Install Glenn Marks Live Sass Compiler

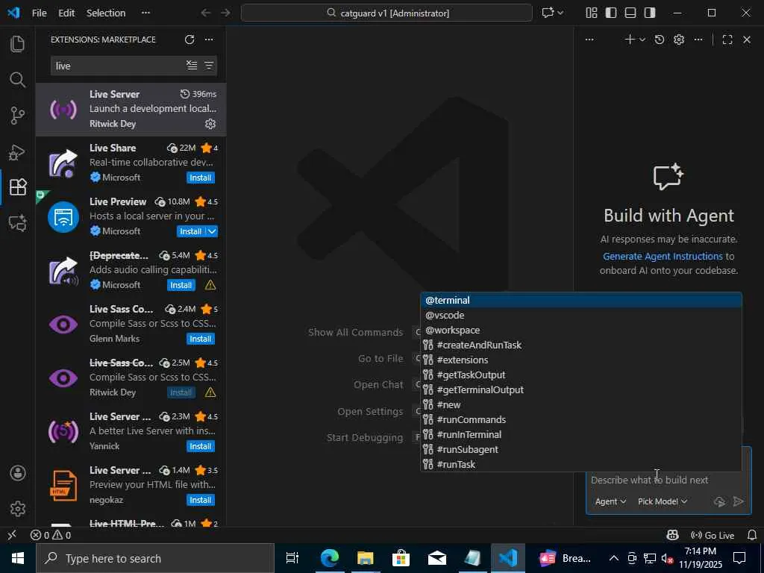200,339
